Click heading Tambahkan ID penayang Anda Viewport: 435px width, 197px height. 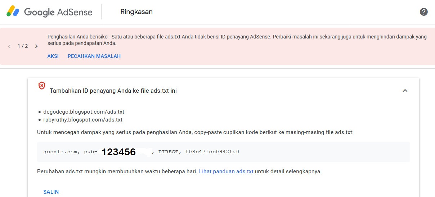coord(113,91)
